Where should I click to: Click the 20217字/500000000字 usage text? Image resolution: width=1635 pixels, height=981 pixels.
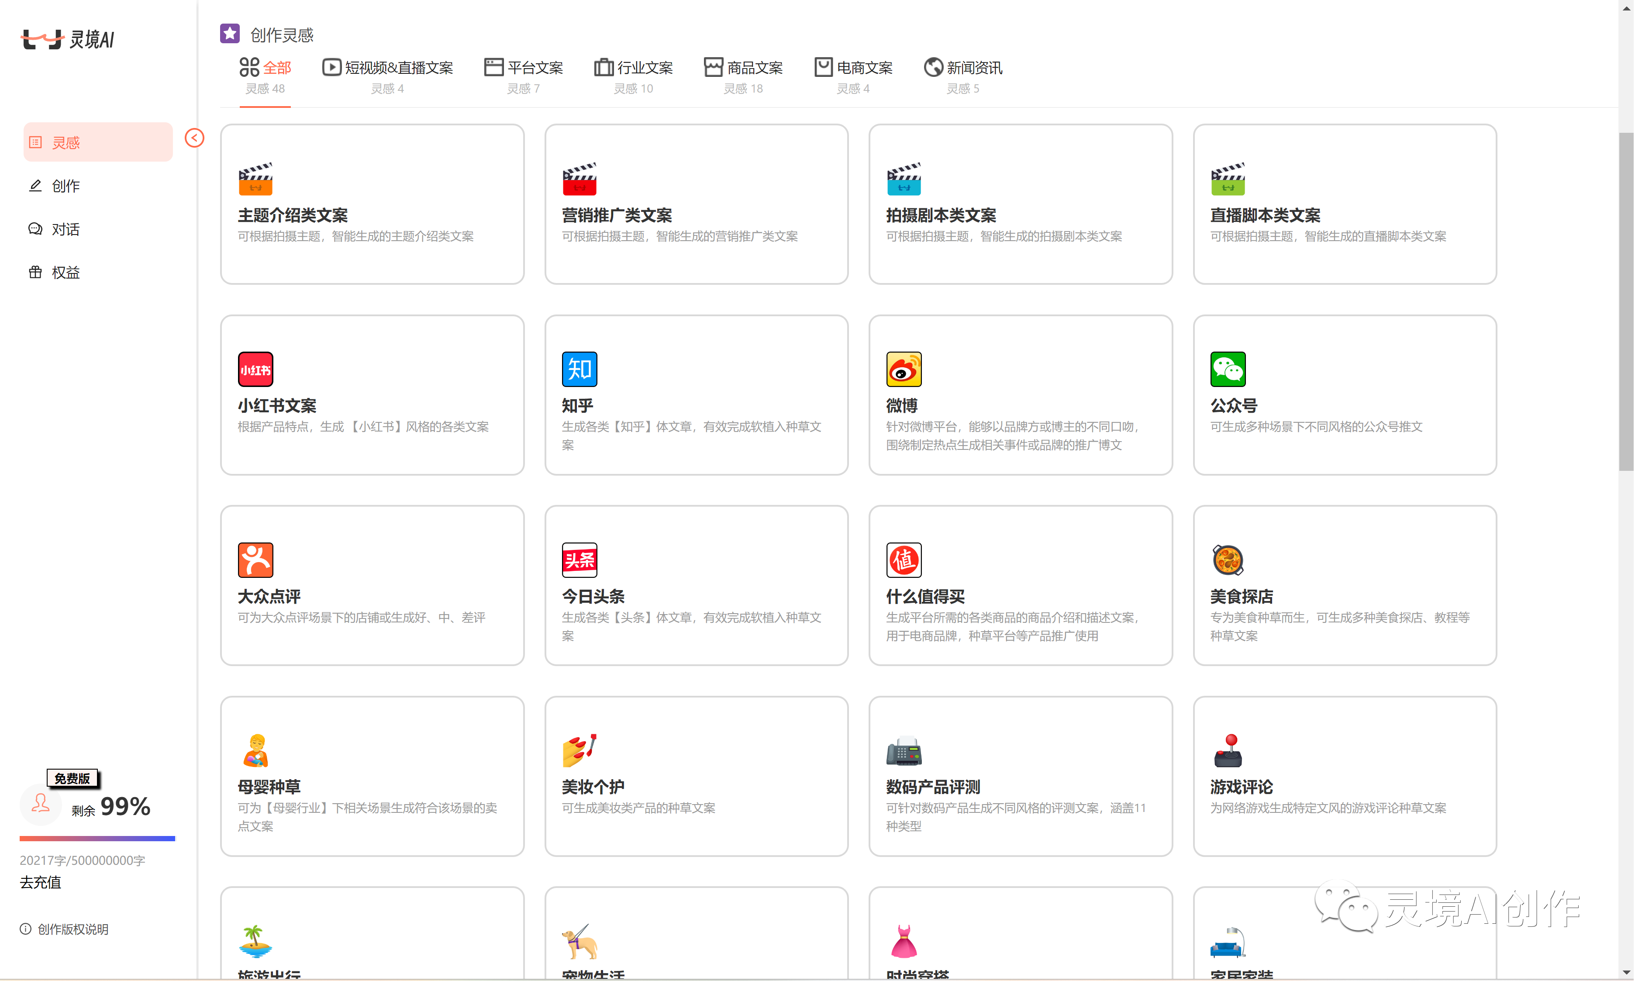click(x=83, y=860)
